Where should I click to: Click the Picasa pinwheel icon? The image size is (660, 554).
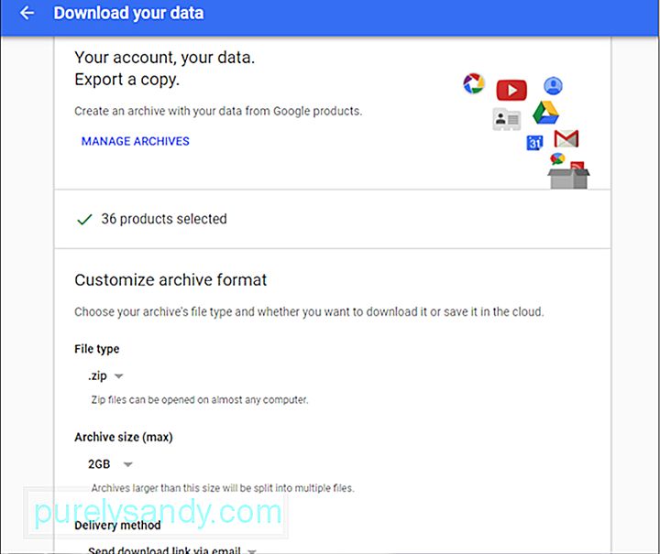click(x=474, y=83)
